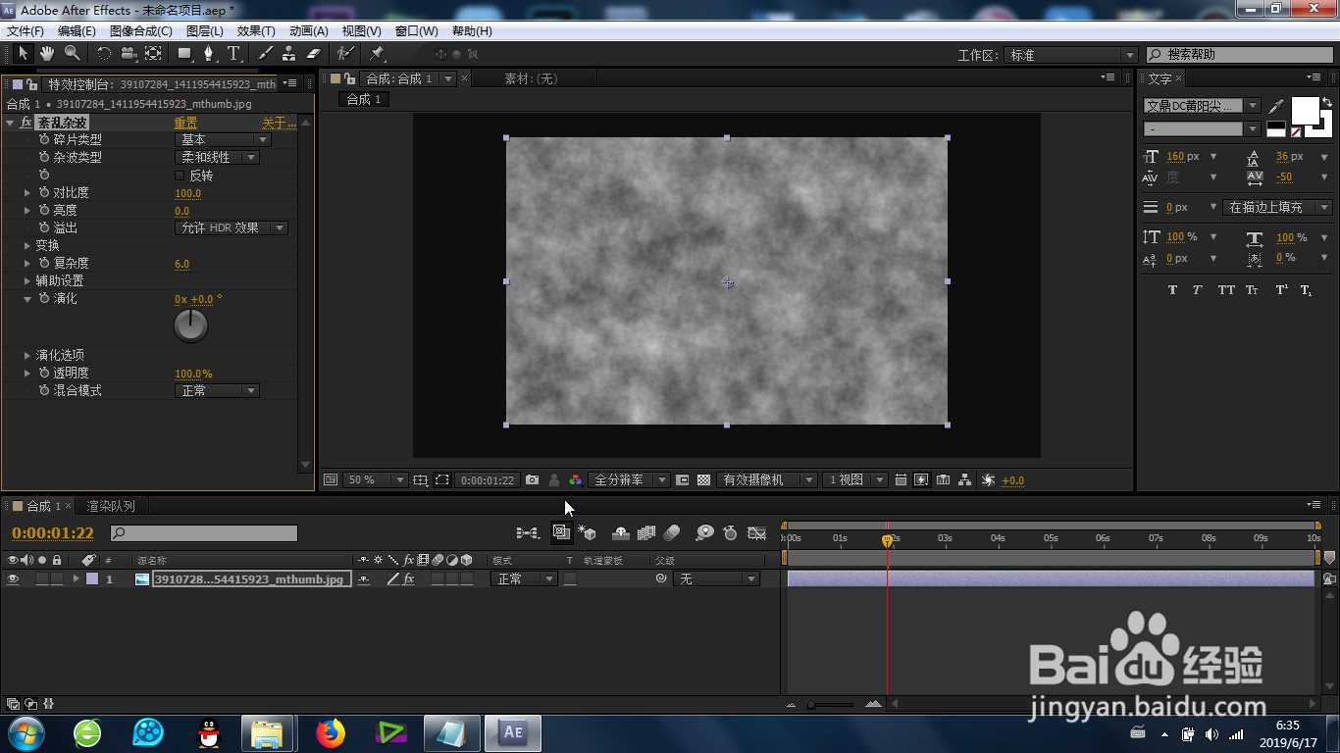
Task: Hide layer 1 with eye toggle
Action: (14, 579)
